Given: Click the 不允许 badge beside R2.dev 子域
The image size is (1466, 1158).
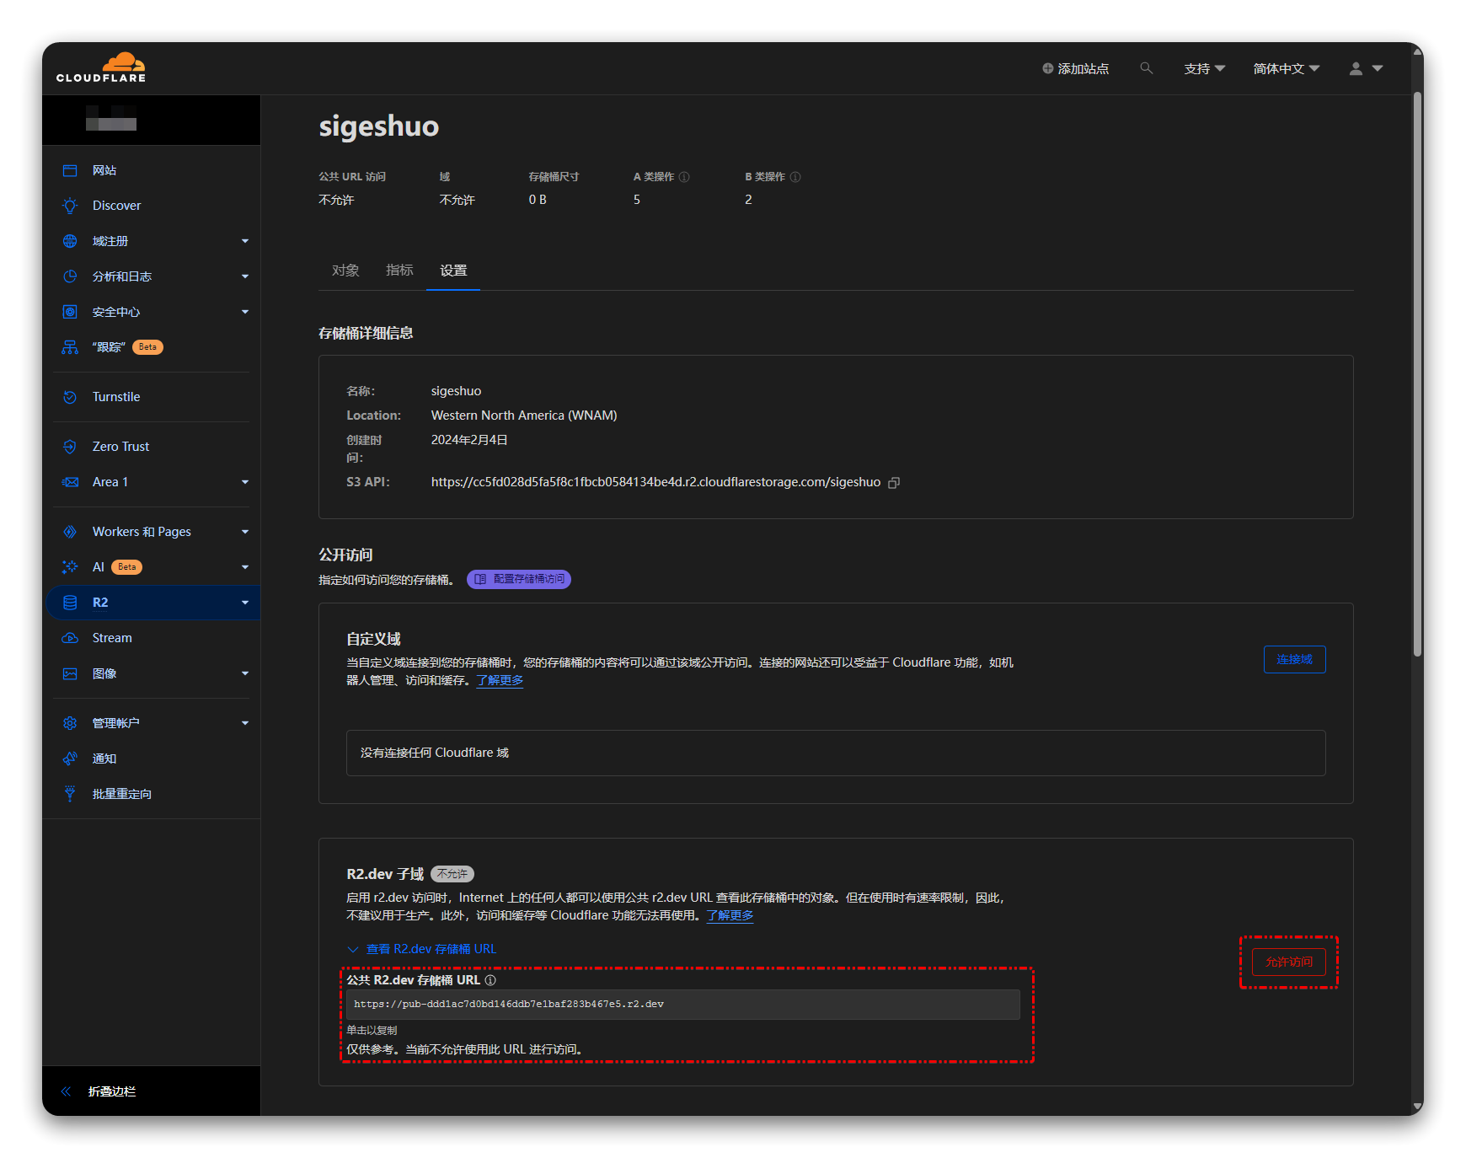Looking at the screenshot, I should click(452, 874).
